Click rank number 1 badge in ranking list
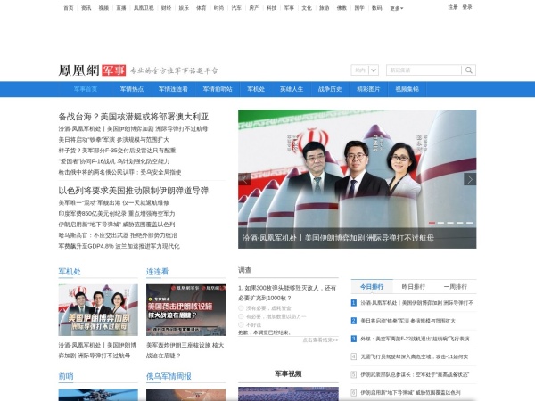This screenshot has height=401, width=535. click(355, 303)
